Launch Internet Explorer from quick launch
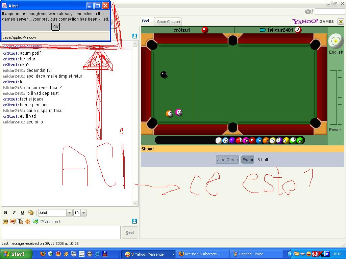 coord(97,254)
